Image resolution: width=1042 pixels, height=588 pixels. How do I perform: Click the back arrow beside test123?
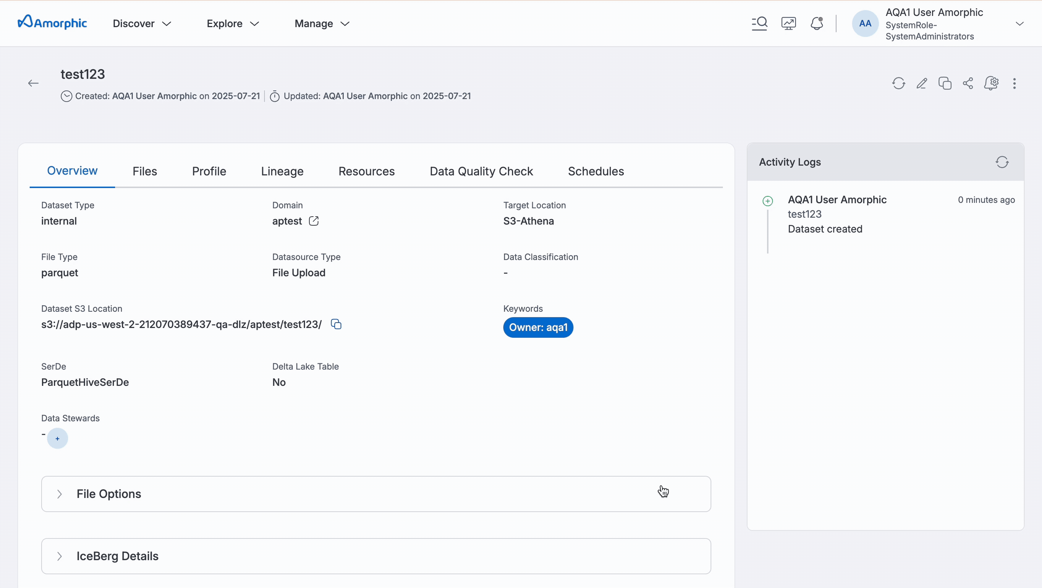[x=33, y=83]
